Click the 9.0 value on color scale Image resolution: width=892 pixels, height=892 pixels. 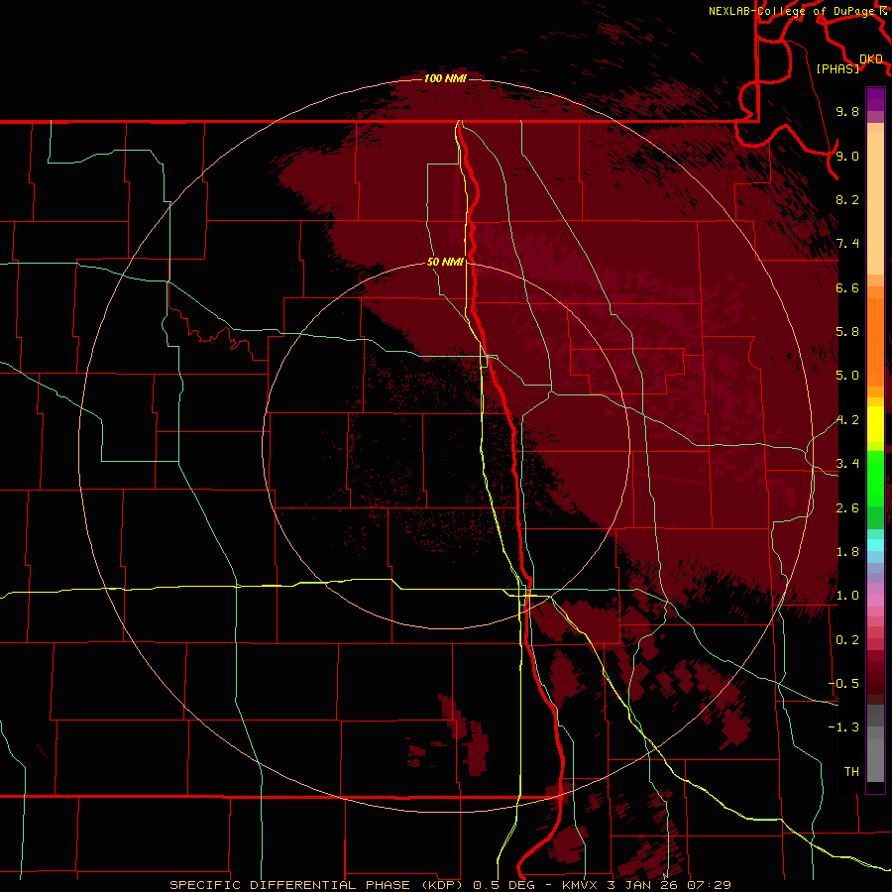coord(847,156)
